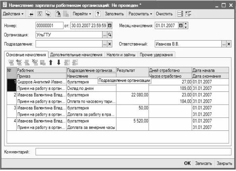Click the Подразделение input field
The image size is (236, 171).
coord(69,44)
